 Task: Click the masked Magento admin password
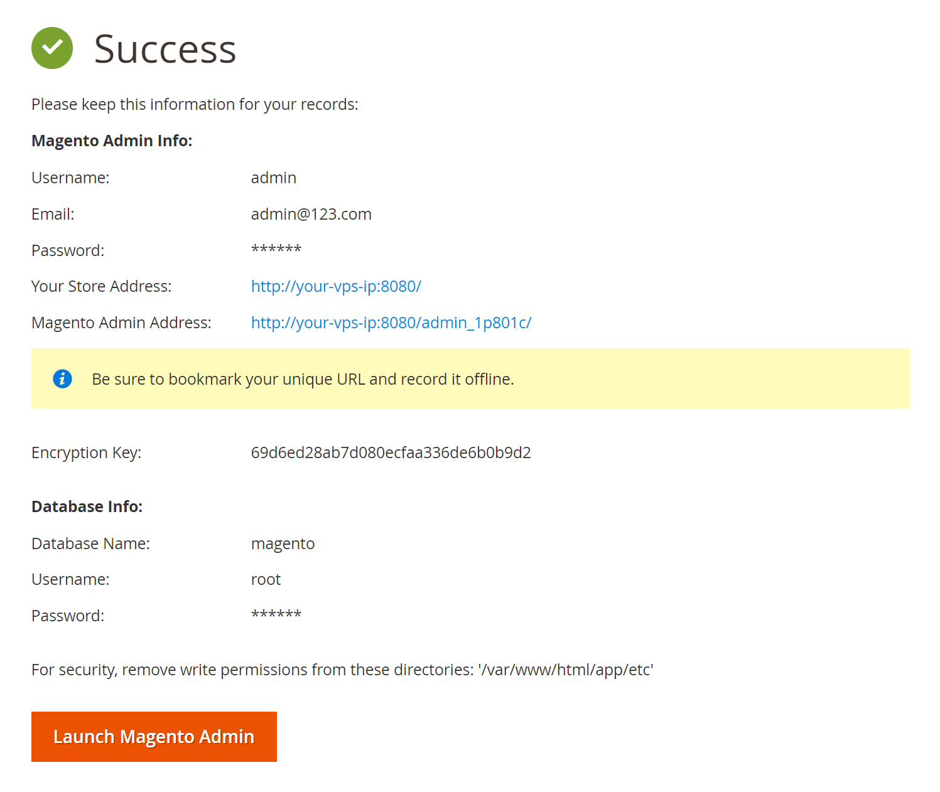tap(276, 250)
